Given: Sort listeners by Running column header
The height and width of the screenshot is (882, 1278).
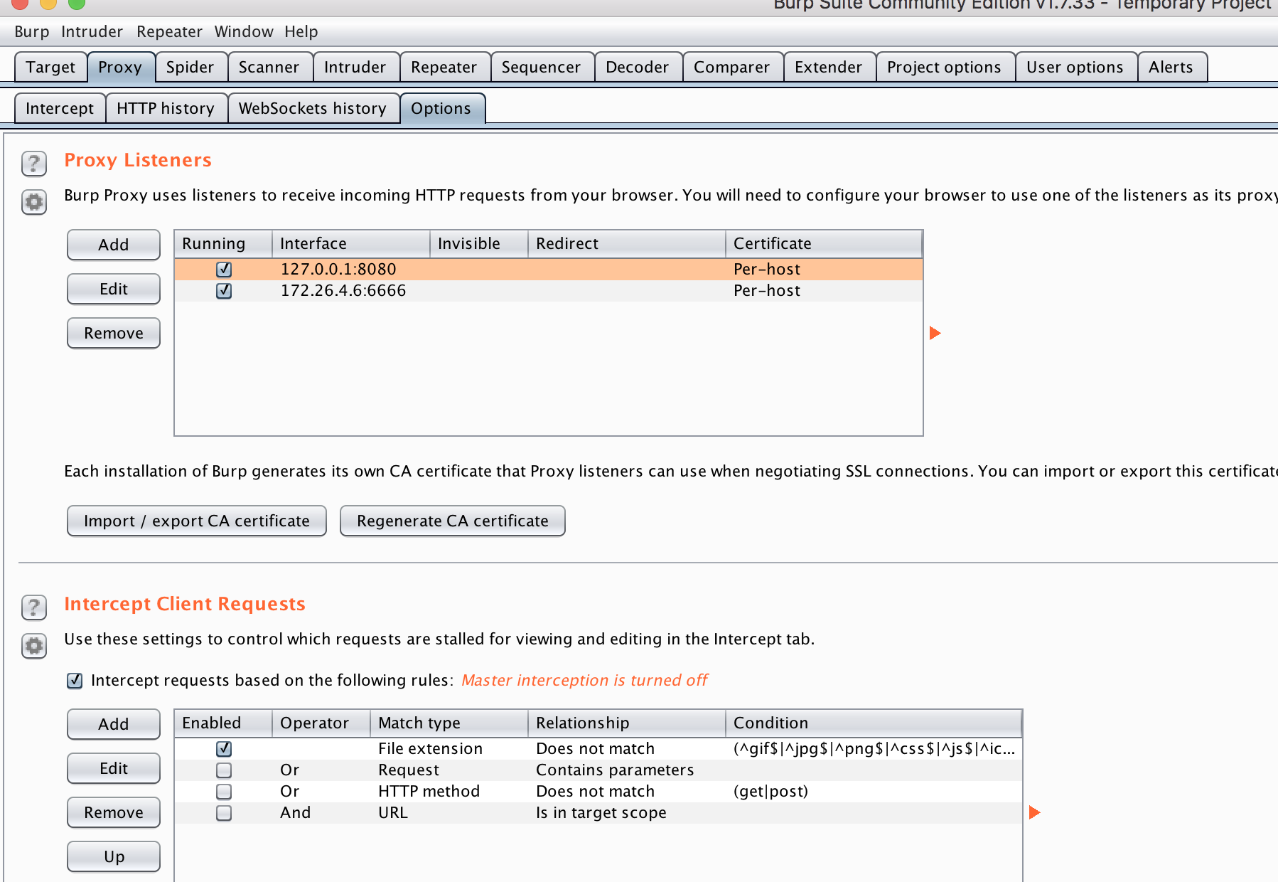Looking at the screenshot, I should [223, 243].
